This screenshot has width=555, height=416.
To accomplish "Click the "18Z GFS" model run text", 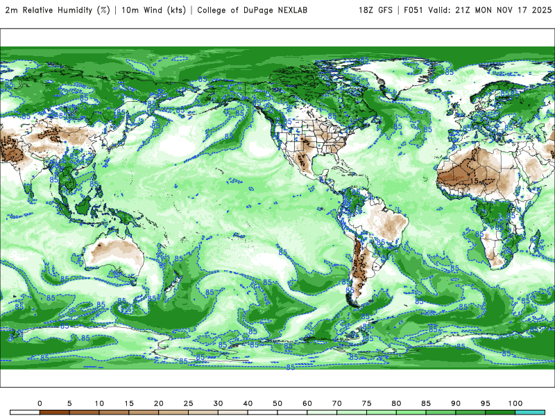I will [375, 10].
